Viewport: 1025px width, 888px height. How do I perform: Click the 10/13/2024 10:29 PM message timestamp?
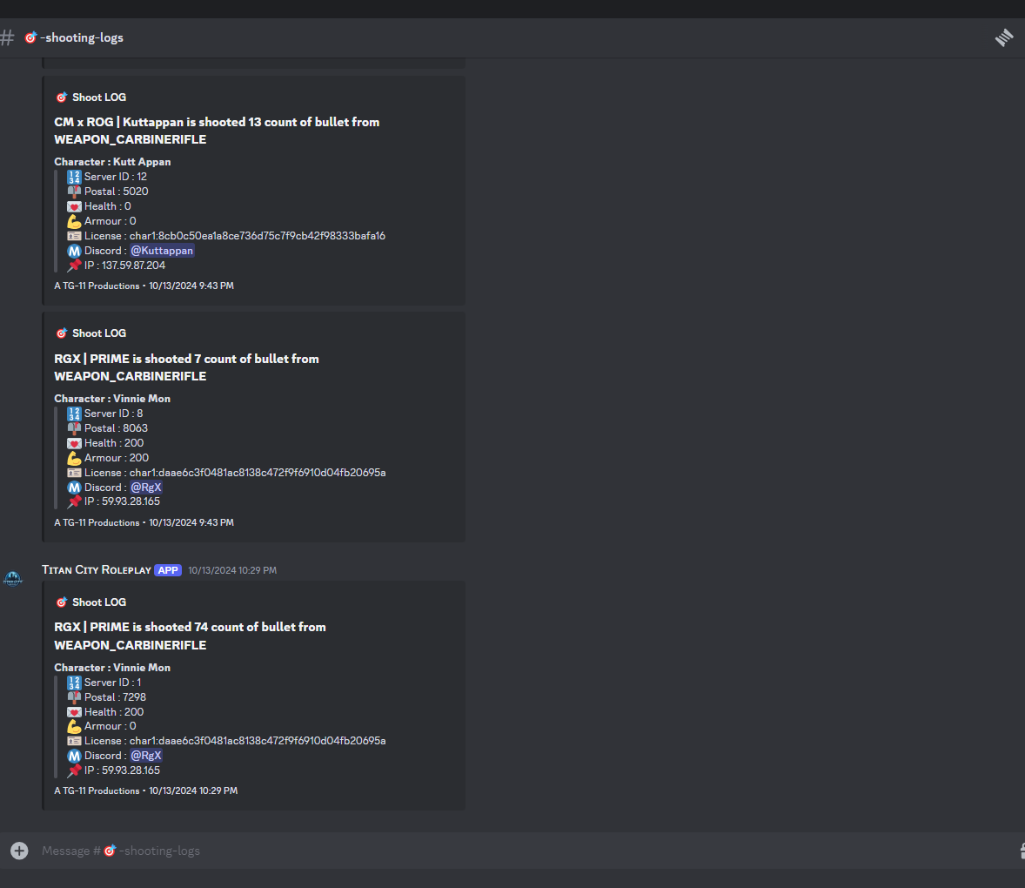coord(232,570)
